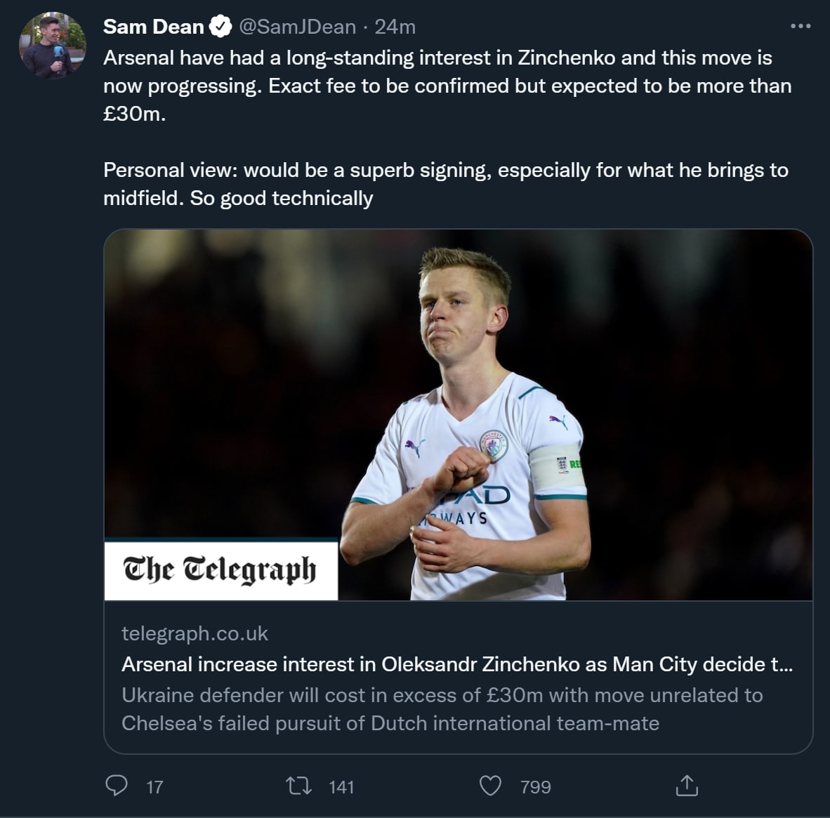
Task: Click the 24m tweet timestamp
Action: [x=395, y=27]
